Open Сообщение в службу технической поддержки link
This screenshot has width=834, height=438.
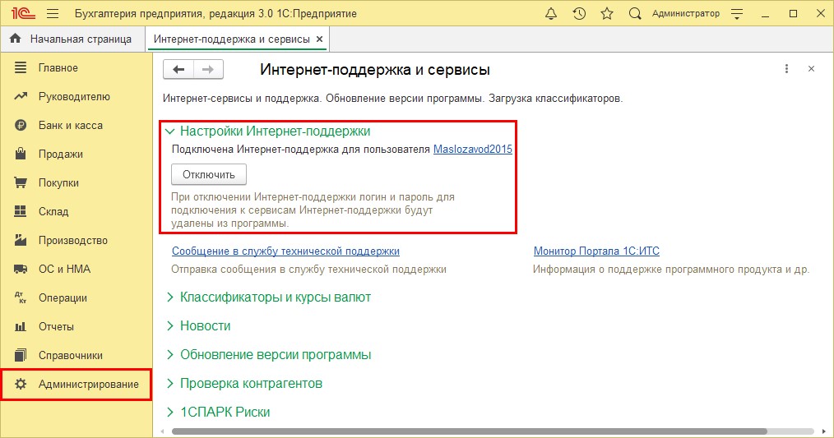[x=285, y=251]
